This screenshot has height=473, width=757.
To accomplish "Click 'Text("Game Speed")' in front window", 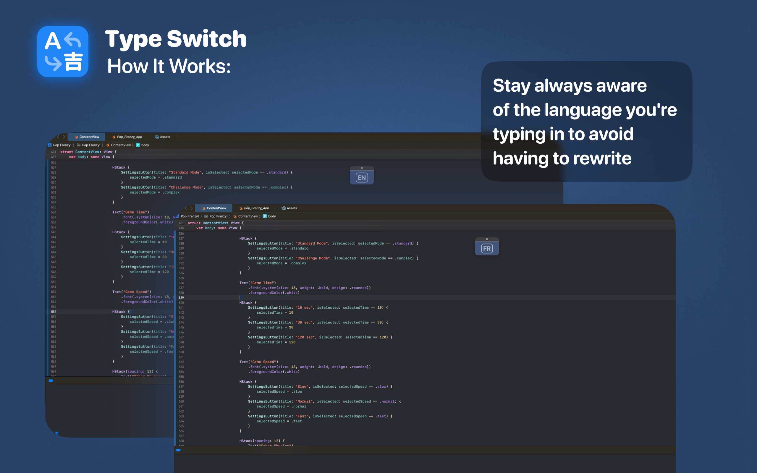I will tap(259, 362).
